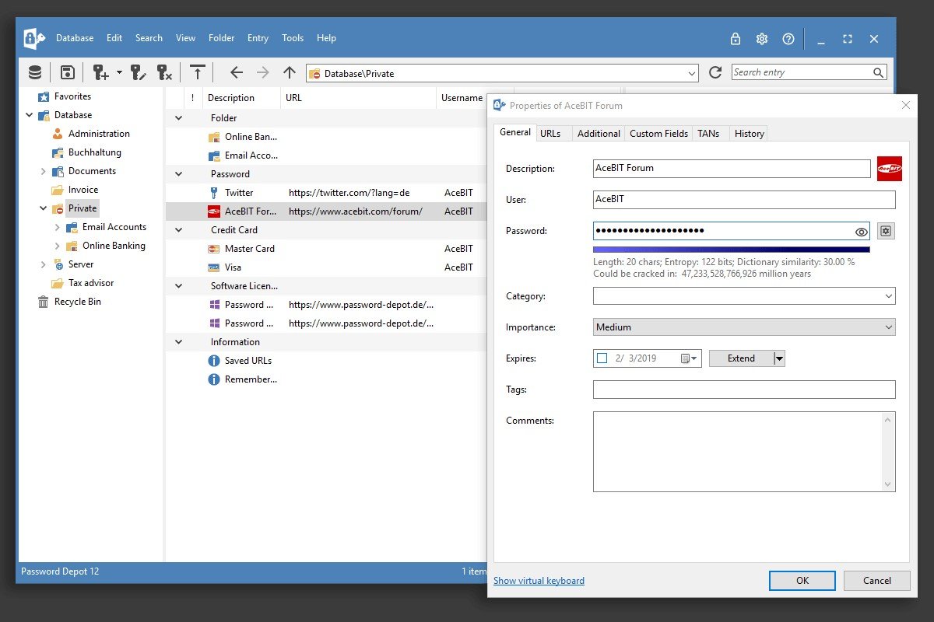Collapse the Database tree node
The image size is (934, 622).
(29, 115)
